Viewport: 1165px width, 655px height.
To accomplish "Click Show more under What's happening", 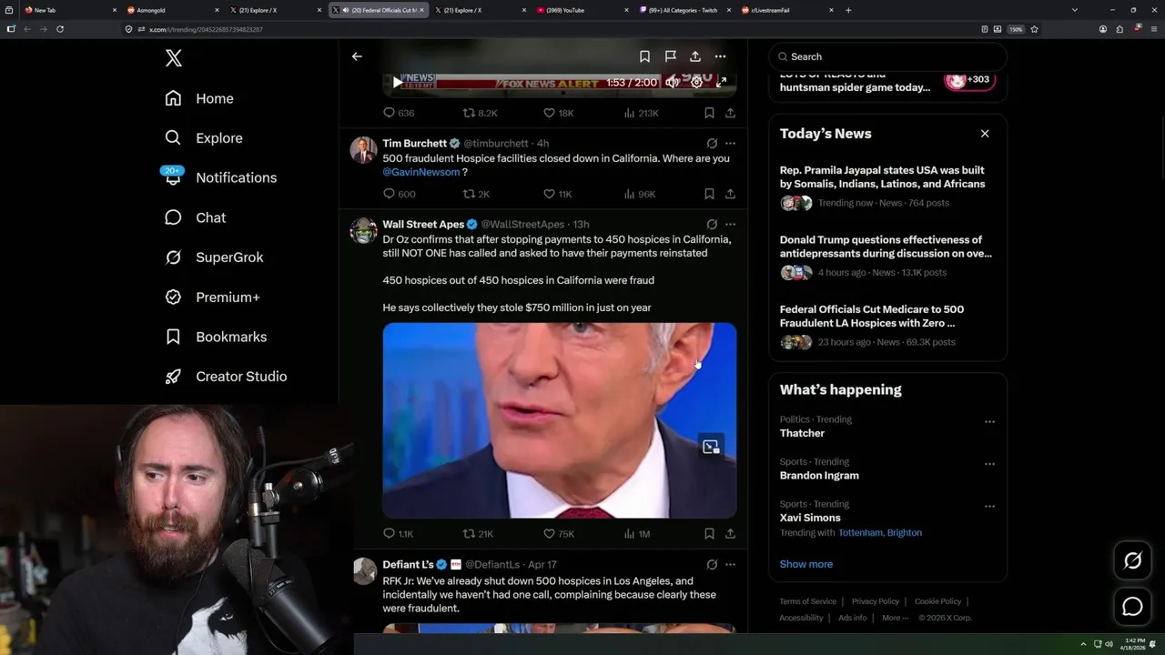I will click(806, 564).
